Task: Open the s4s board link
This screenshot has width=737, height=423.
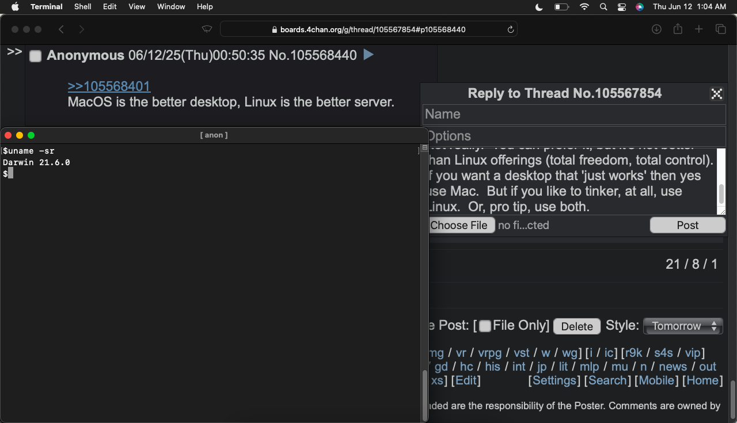Action: (663, 353)
